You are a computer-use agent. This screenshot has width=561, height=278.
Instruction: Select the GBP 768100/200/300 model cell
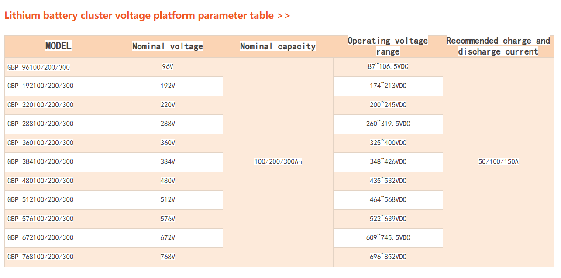point(40,257)
